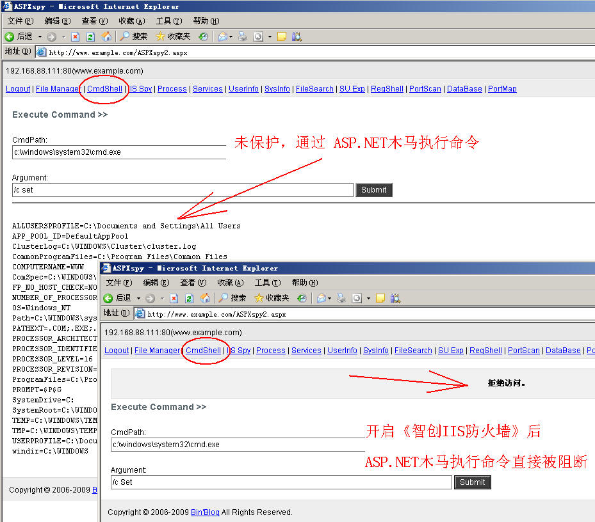Open 帮助(H) menu in lower window
Screen dimensions: 595x522
click(x=305, y=282)
